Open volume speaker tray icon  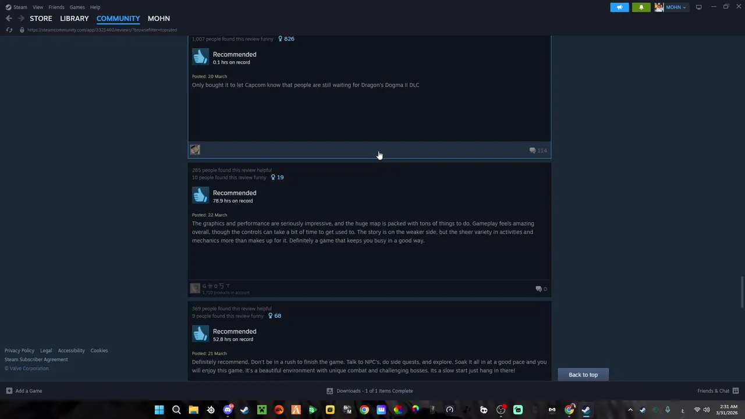706,410
